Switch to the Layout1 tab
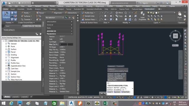Image resolution: width=189 pixels, height=106 pixels. [x=15, y=97]
